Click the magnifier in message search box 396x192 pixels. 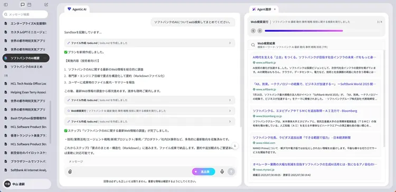[x=6, y=14]
